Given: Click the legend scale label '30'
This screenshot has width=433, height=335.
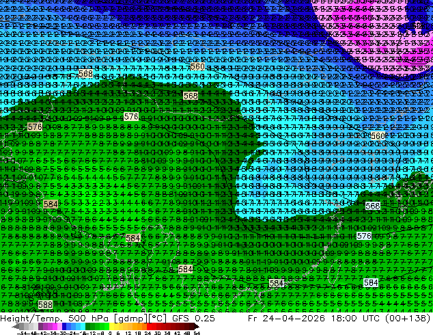Looking at the screenshot, I should coord(157,334).
